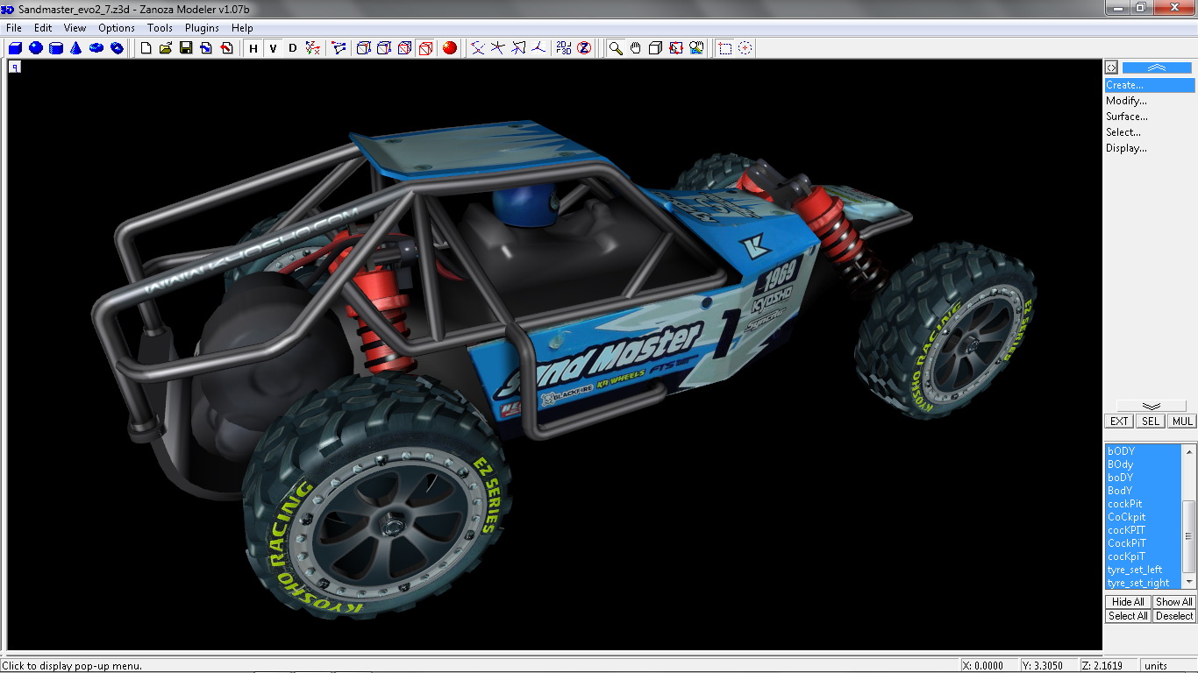1198x673 pixels.
Task: Open the File menu
Action: 14,28
